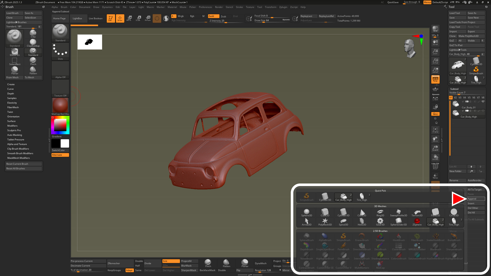The width and height of the screenshot is (491, 276).
Task: Select Sphere3D in the 3D Meshes popup
Action: tap(306, 213)
